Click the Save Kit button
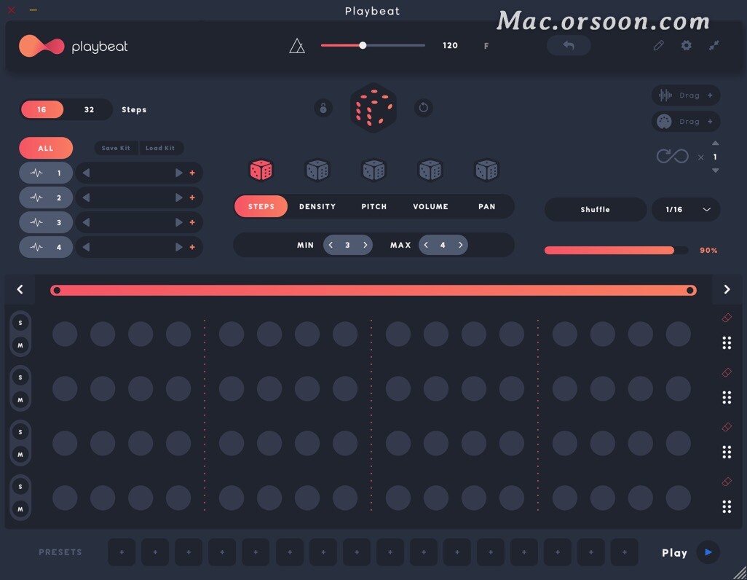Viewport: 747px width, 580px height. (x=116, y=148)
